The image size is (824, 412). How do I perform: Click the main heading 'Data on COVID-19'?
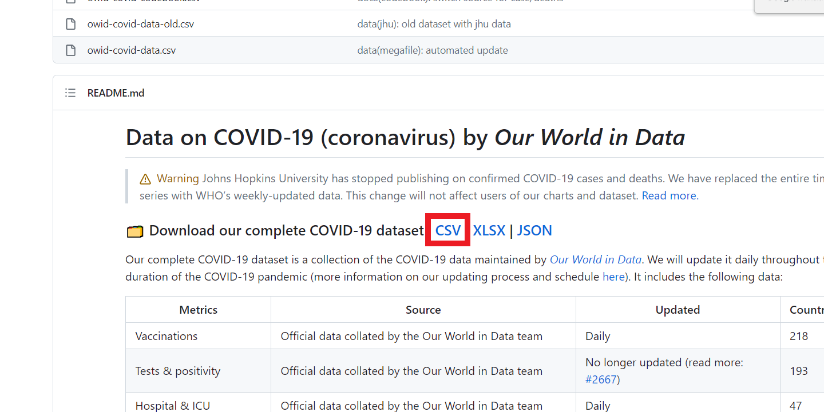(405, 138)
